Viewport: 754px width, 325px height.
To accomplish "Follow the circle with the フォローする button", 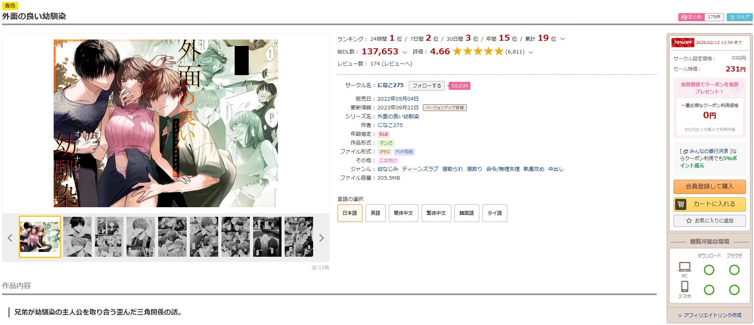I will click(x=426, y=86).
